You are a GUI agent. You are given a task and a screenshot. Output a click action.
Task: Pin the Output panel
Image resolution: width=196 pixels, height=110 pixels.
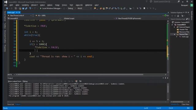[165, 78]
